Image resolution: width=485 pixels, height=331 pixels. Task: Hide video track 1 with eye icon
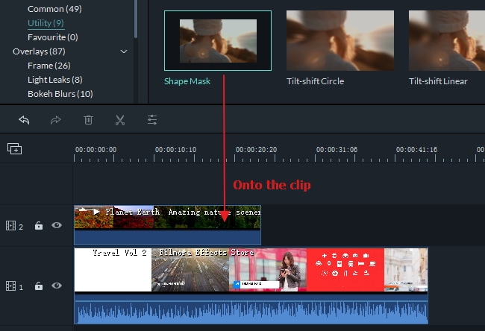(57, 286)
